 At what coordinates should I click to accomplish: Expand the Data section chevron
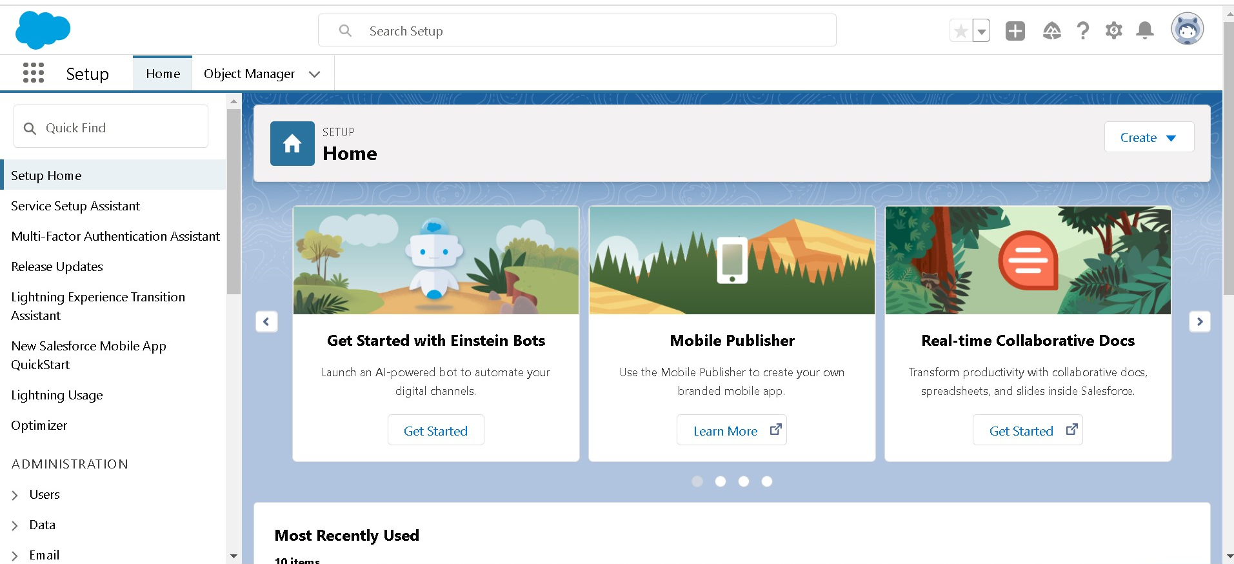tap(15, 525)
